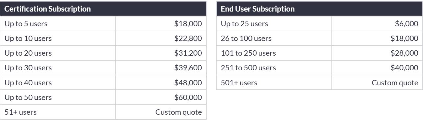Click the $39,600 price cell

click(161, 68)
